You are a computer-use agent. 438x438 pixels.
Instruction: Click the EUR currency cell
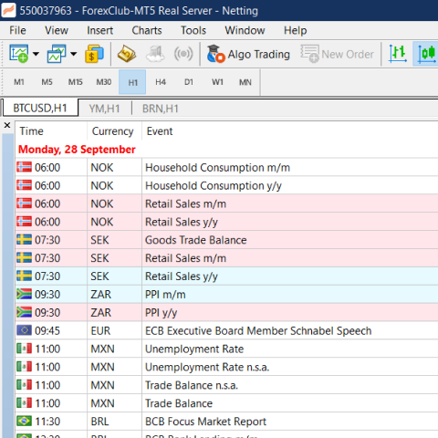point(114,330)
